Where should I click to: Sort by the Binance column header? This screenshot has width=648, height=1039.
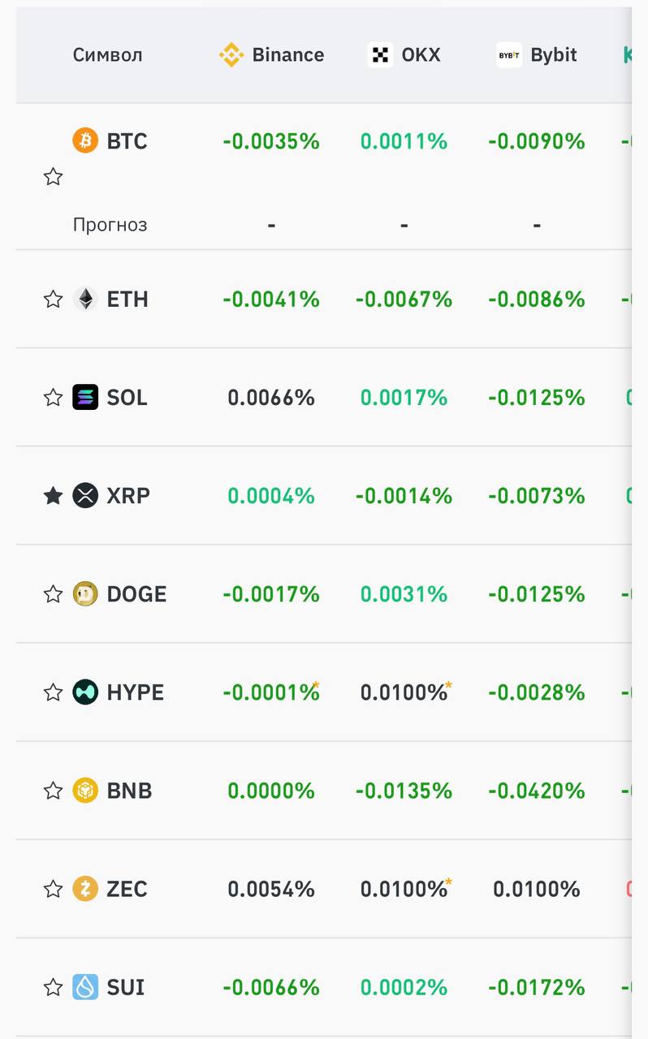point(271,55)
